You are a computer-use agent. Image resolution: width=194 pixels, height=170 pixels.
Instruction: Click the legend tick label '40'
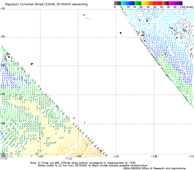pyautogui.click(x=168, y=7)
